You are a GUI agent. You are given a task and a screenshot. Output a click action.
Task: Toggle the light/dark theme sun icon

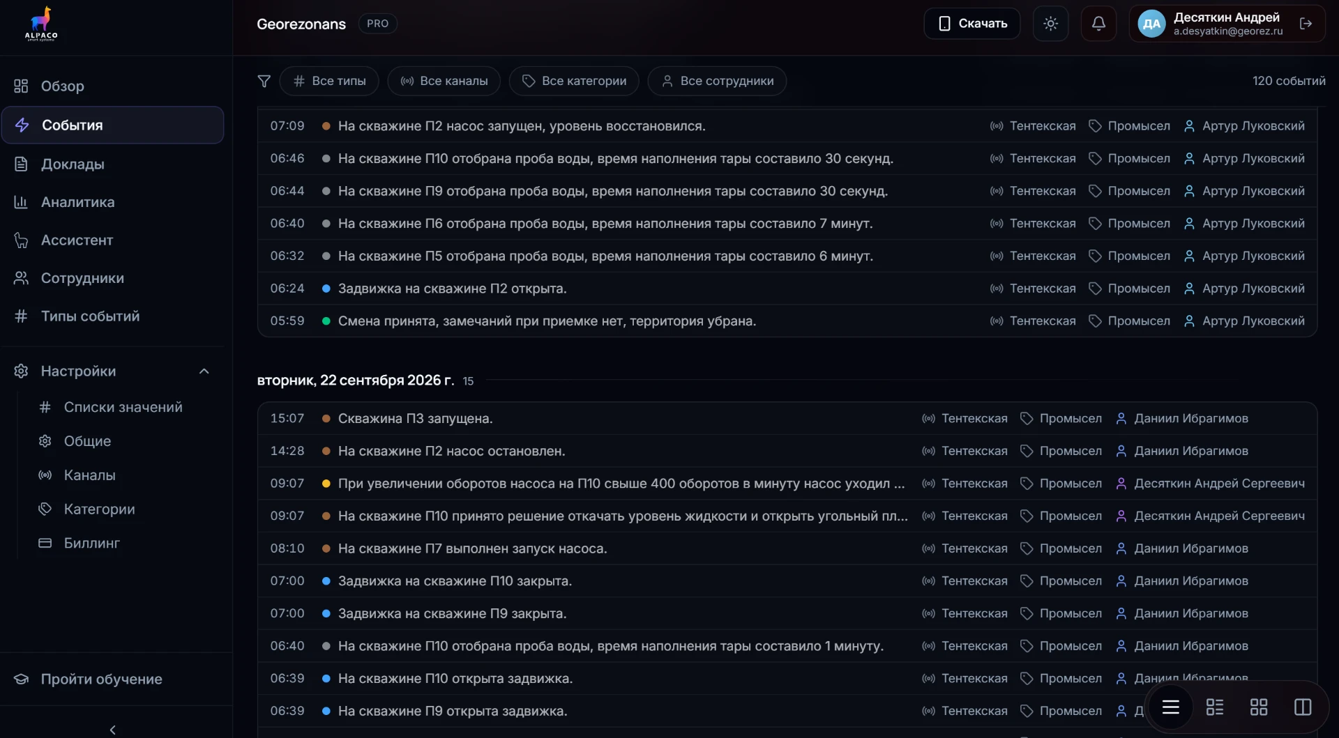tap(1050, 24)
